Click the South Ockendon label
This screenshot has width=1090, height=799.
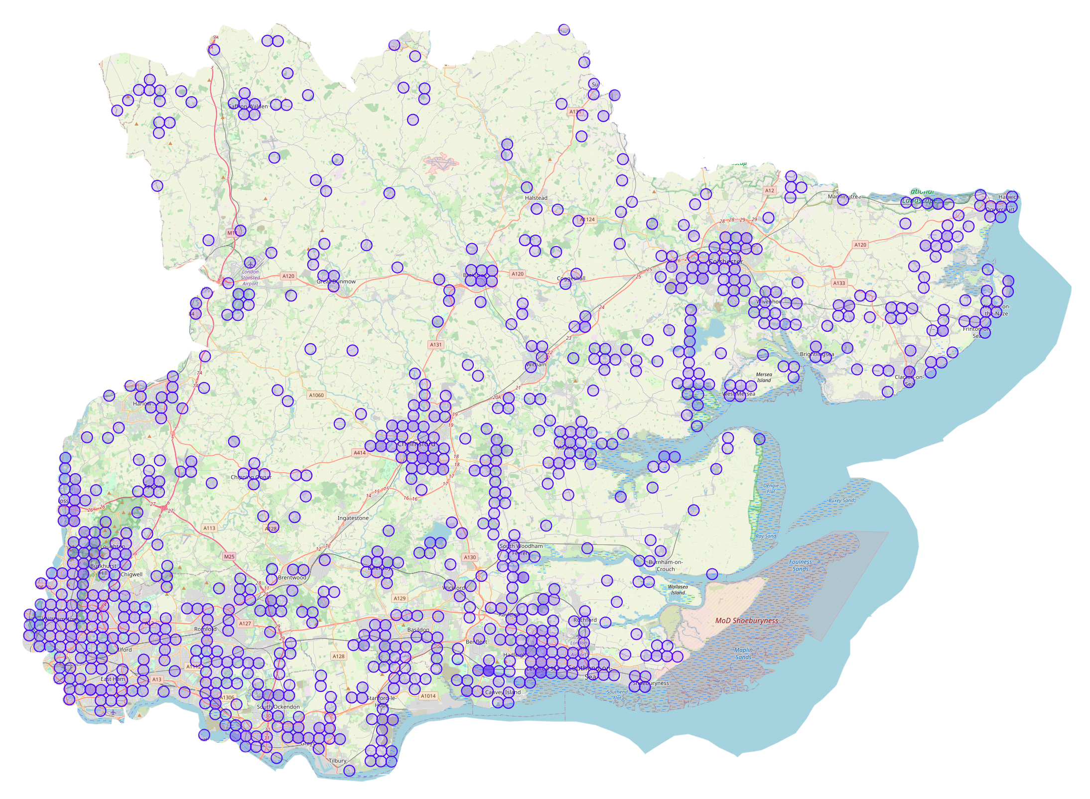click(278, 707)
